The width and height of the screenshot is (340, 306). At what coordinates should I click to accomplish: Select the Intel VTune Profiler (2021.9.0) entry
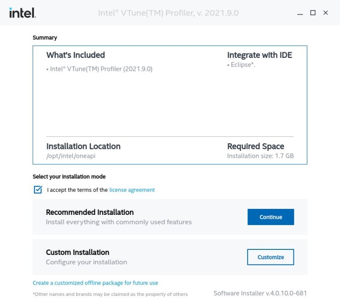pos(99,69)
